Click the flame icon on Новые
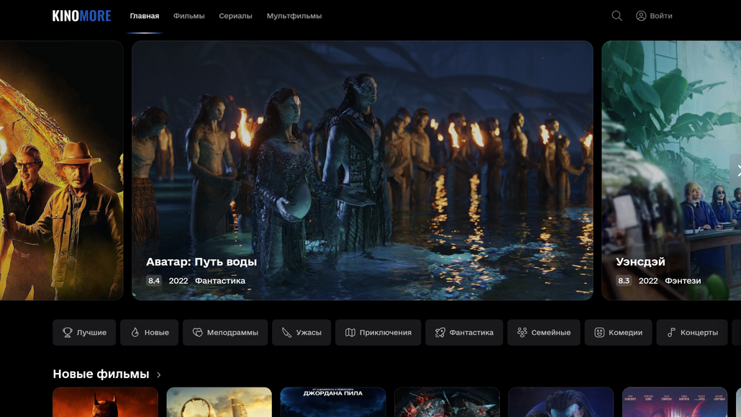The width and height of the screenshot is (741, 417). tap(135, 333)
